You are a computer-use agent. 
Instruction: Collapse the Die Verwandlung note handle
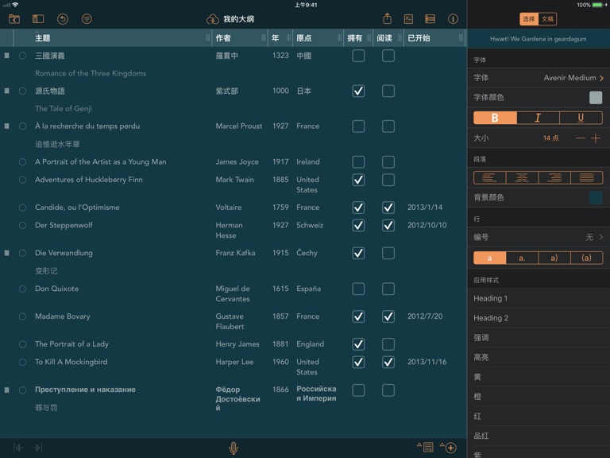[x=6, y=253]
